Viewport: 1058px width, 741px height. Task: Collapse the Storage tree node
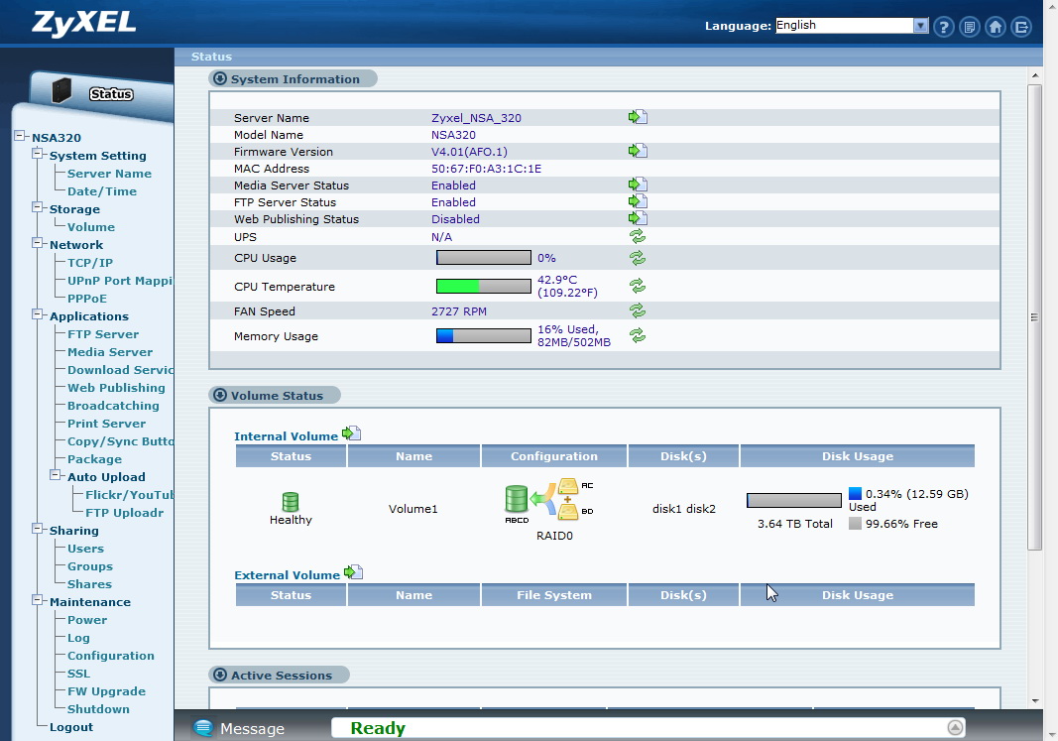point(37,208)
